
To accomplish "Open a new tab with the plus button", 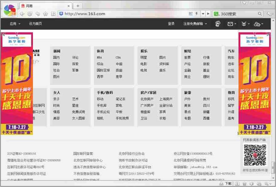I will pyautogui.click(x=78, y=6).
